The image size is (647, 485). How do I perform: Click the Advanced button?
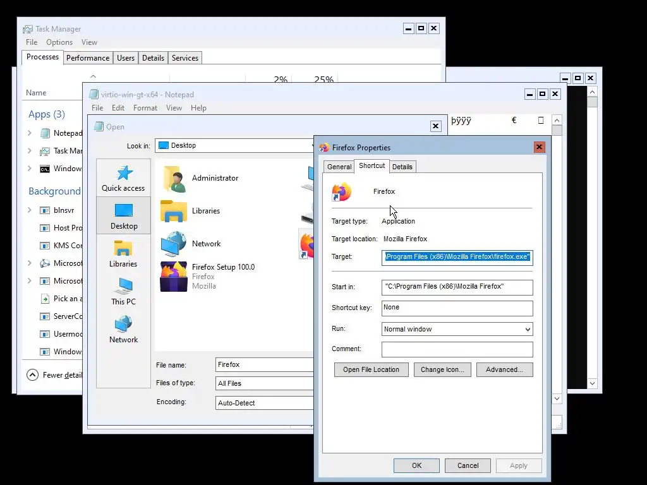pos(504,370)
